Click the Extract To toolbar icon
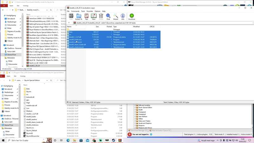The image size is (254, 143). pyautogui.click(x=78, y=17)
